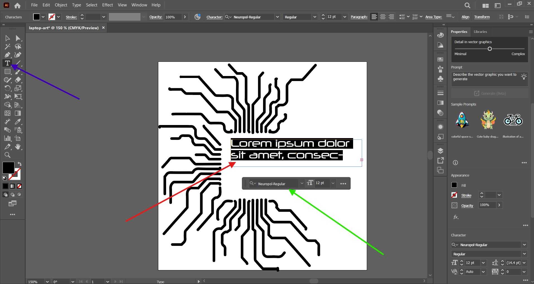Click Paragraph label in control bar
The height and width of the screenshot is (284, 534).
(x=359, y=17)
